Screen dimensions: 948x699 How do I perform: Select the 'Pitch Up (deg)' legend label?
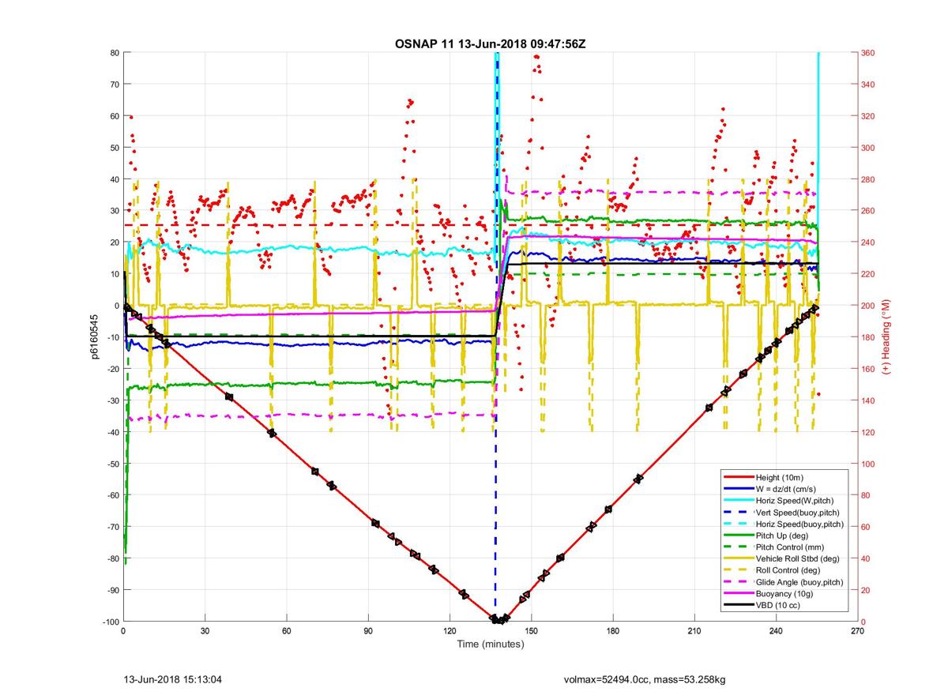tap(784, 536)
